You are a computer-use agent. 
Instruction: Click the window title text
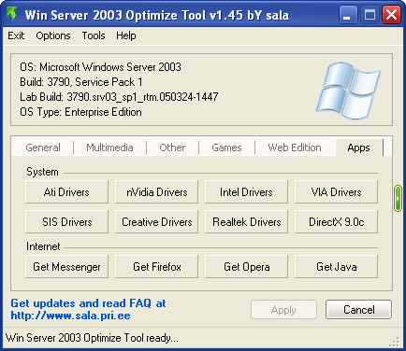point(157,15)
